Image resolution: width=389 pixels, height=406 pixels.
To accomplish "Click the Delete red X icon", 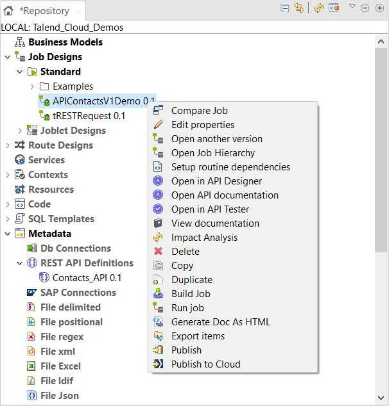I will tap(159, 252).
